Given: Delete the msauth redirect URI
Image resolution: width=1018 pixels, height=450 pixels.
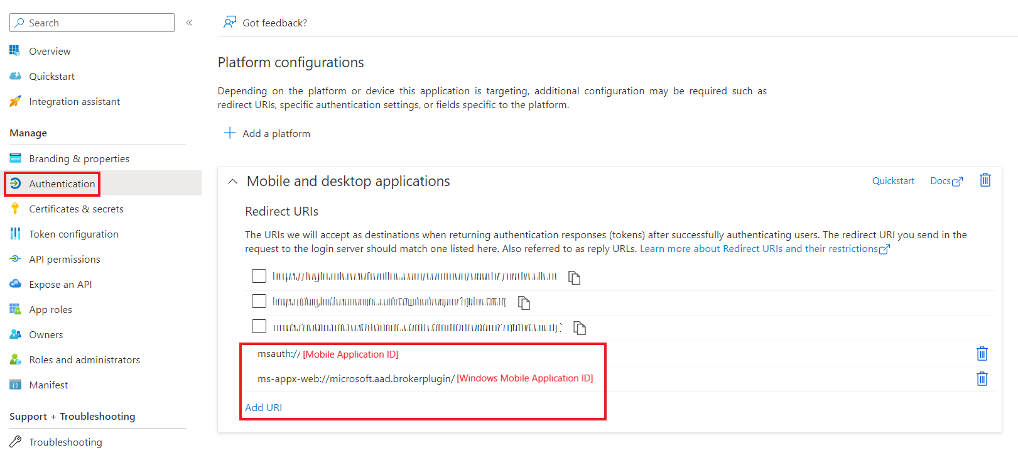Looking at the screenshot, I should pyautogui.click(x=982, y=354).
